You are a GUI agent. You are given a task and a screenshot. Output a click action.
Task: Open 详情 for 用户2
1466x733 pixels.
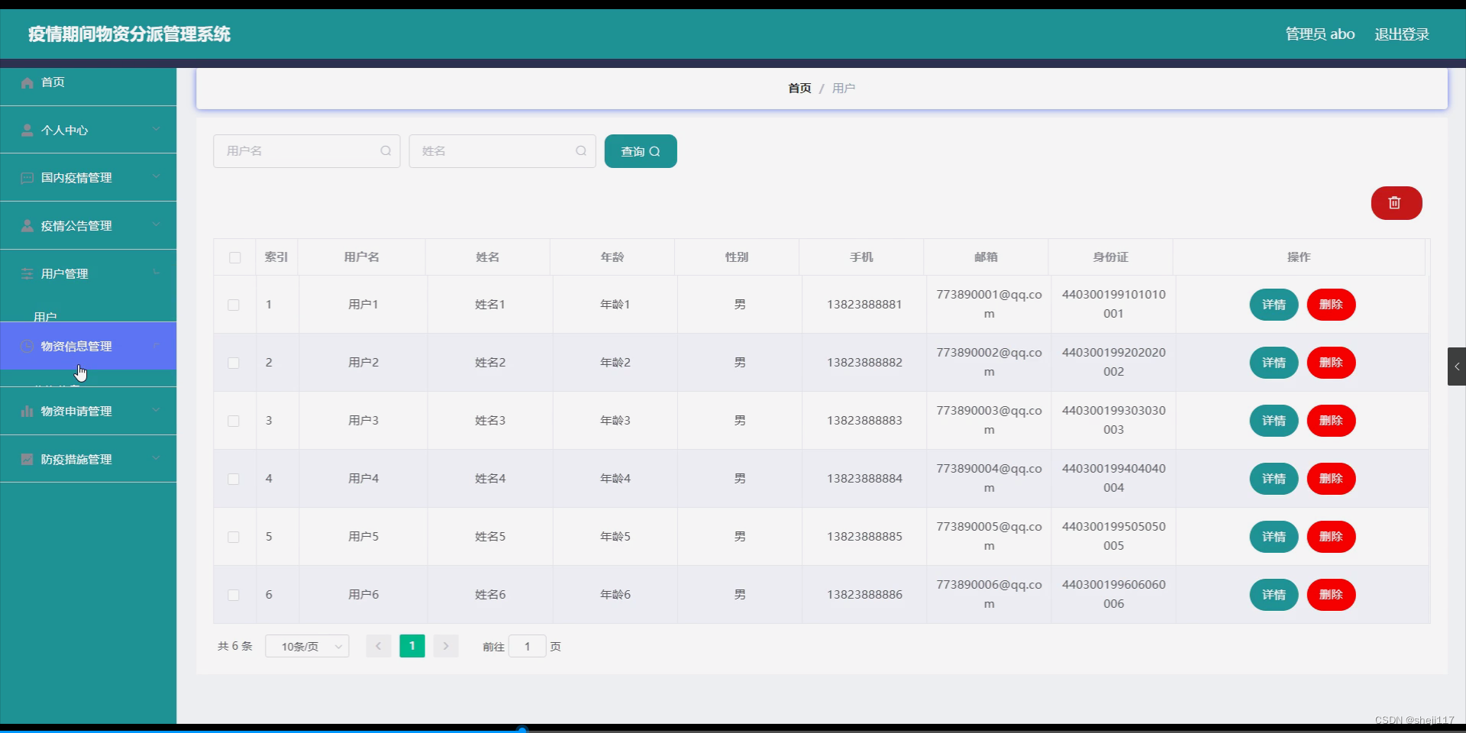tap(1274, 363)
